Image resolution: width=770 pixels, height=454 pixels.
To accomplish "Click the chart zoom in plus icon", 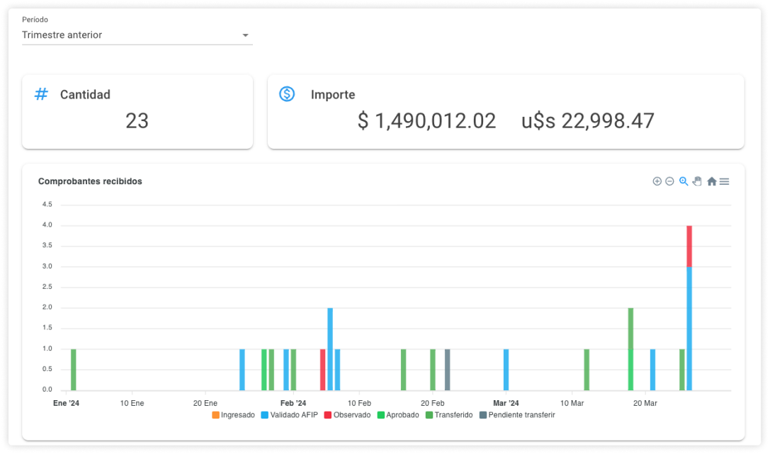I will [657, 181].
